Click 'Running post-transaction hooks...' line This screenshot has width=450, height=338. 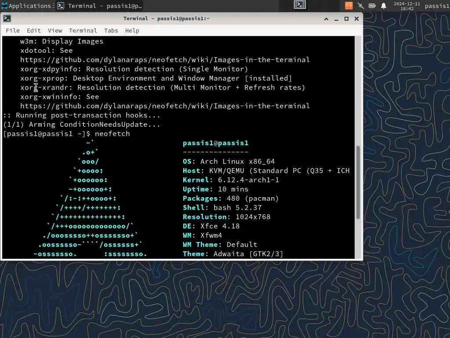tap(82, 115)
